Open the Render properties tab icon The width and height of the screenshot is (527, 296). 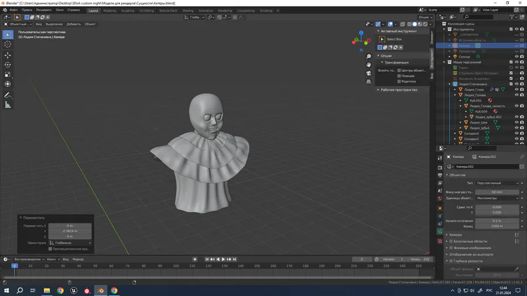point(440,167)
